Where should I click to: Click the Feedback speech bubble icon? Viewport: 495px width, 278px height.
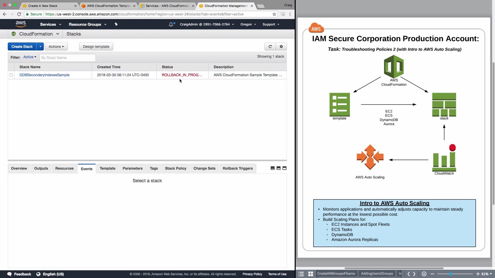pos(9,274)
